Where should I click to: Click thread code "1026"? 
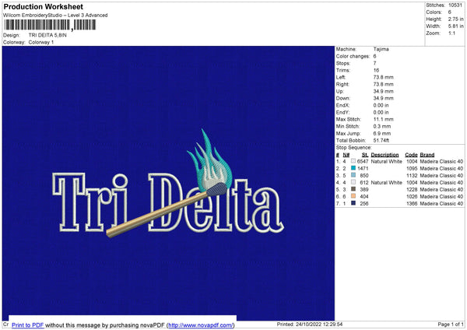coord(412,197)
